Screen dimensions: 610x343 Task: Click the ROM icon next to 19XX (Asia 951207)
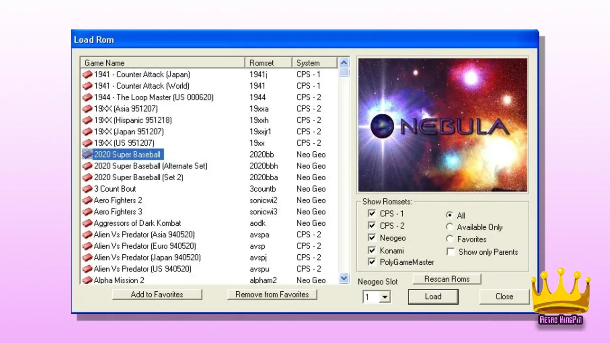coord(87,109)
